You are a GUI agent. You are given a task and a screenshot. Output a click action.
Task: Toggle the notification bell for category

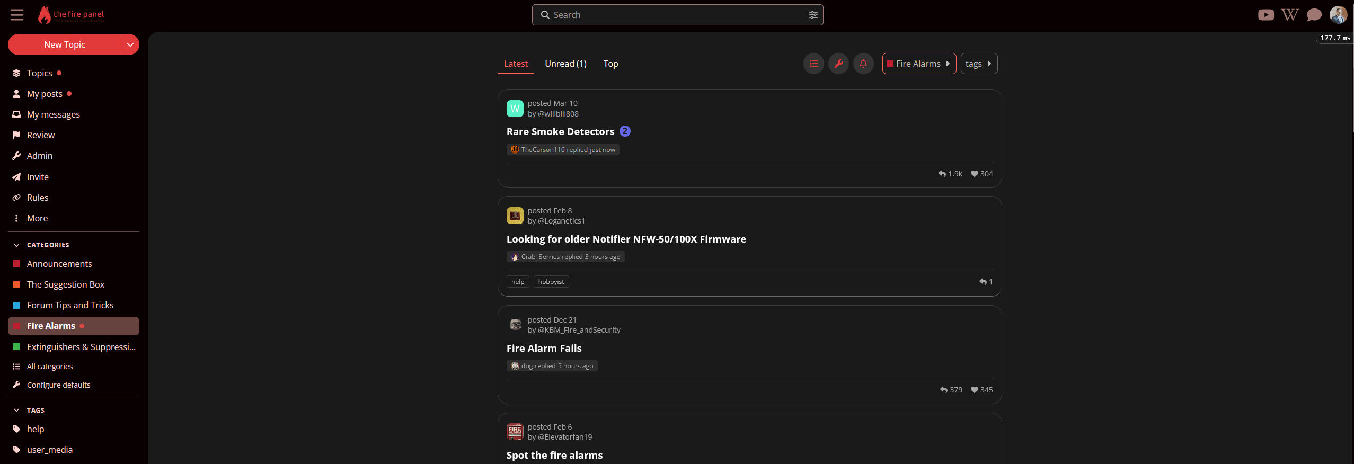pos(863,64)
